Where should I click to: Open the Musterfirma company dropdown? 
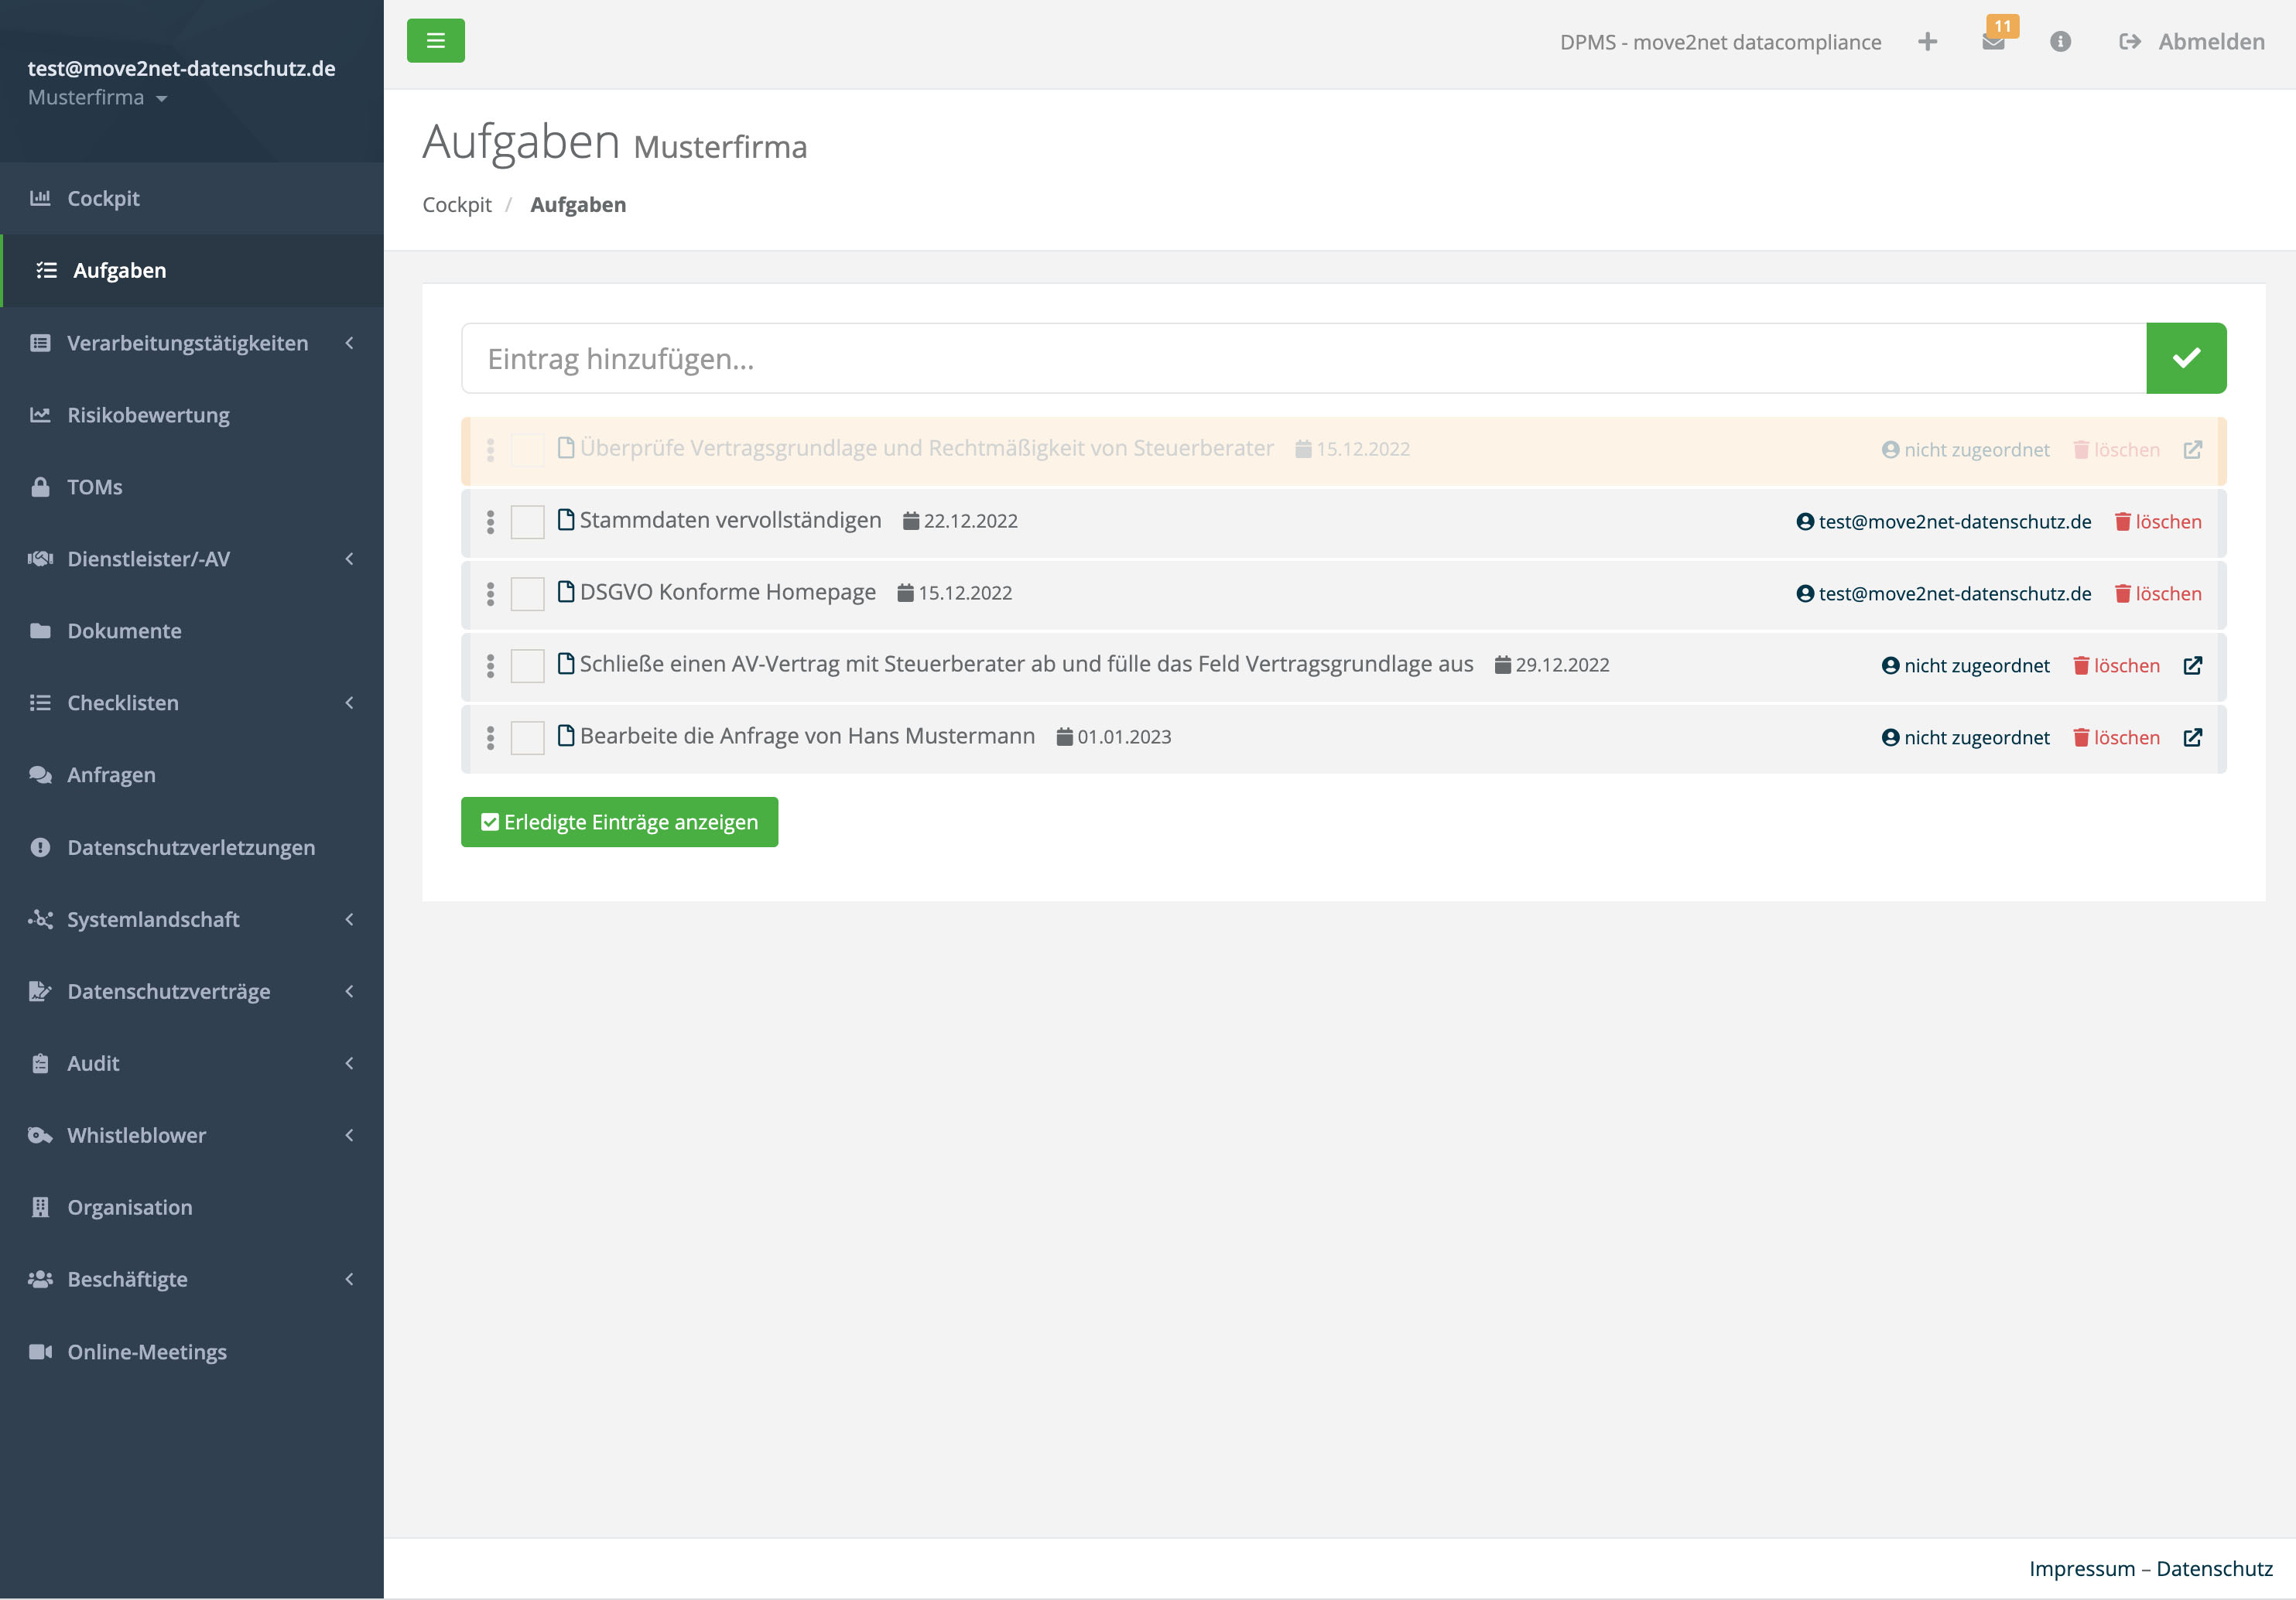(x=98, y=98)
